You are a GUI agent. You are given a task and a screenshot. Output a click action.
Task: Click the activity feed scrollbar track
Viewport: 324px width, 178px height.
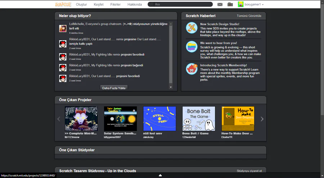(171, 55)
